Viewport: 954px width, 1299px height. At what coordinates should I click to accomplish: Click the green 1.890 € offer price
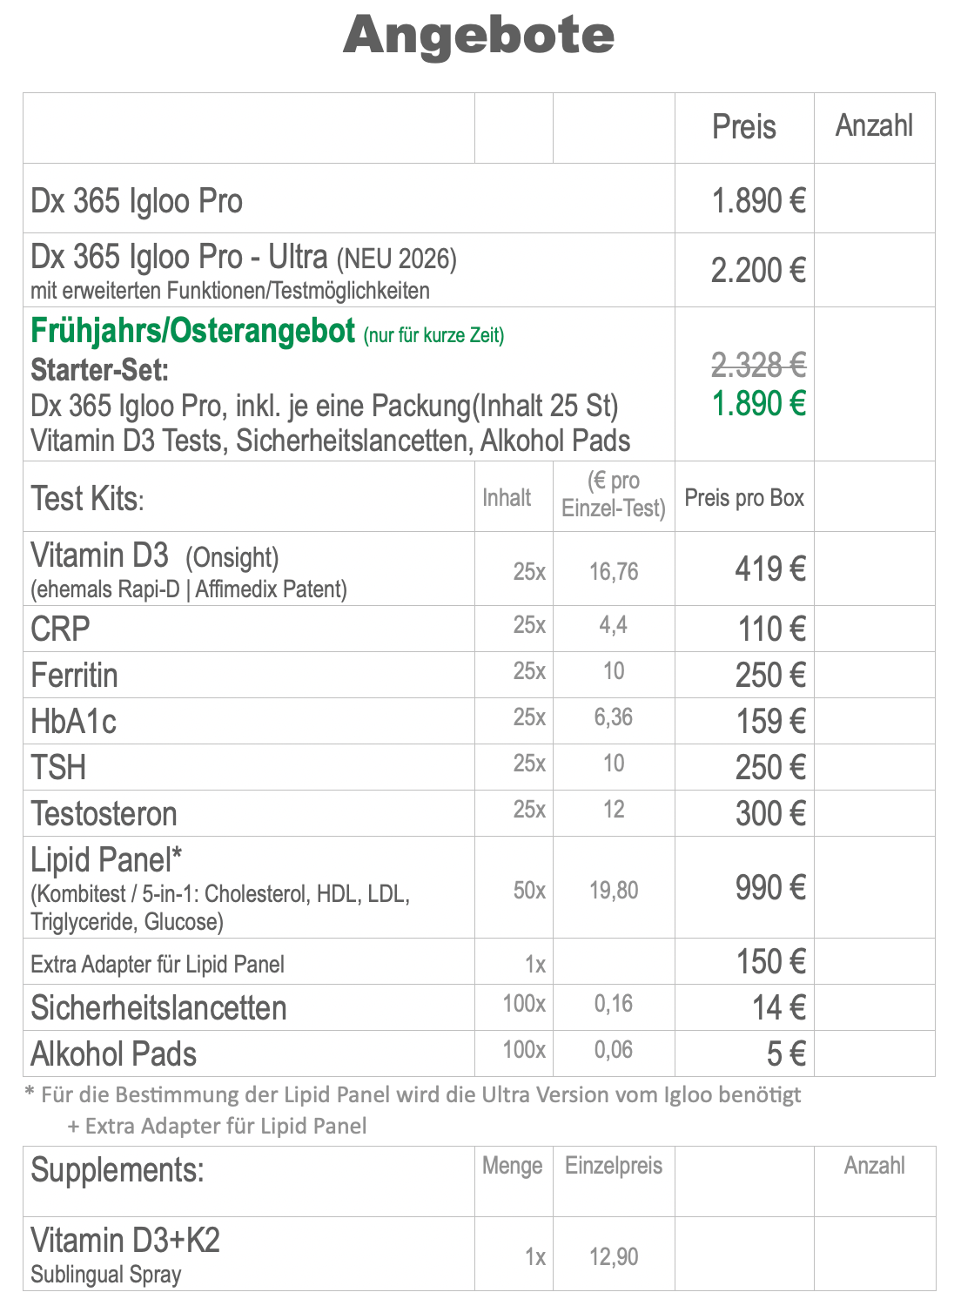click(758, 404)
